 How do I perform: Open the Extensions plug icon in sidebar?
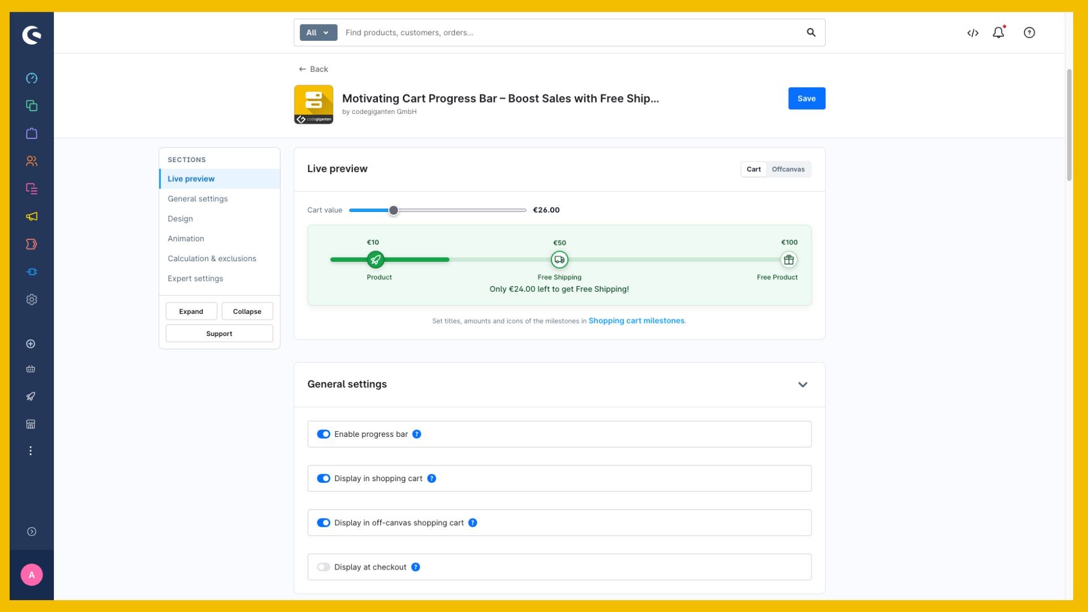[32, 272]
